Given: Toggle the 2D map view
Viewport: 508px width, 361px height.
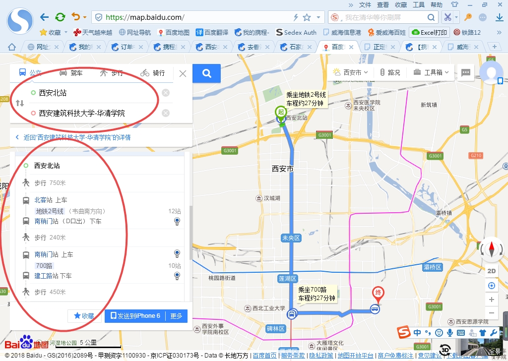Looking at the screenshot, I should [x=492, y=271].
